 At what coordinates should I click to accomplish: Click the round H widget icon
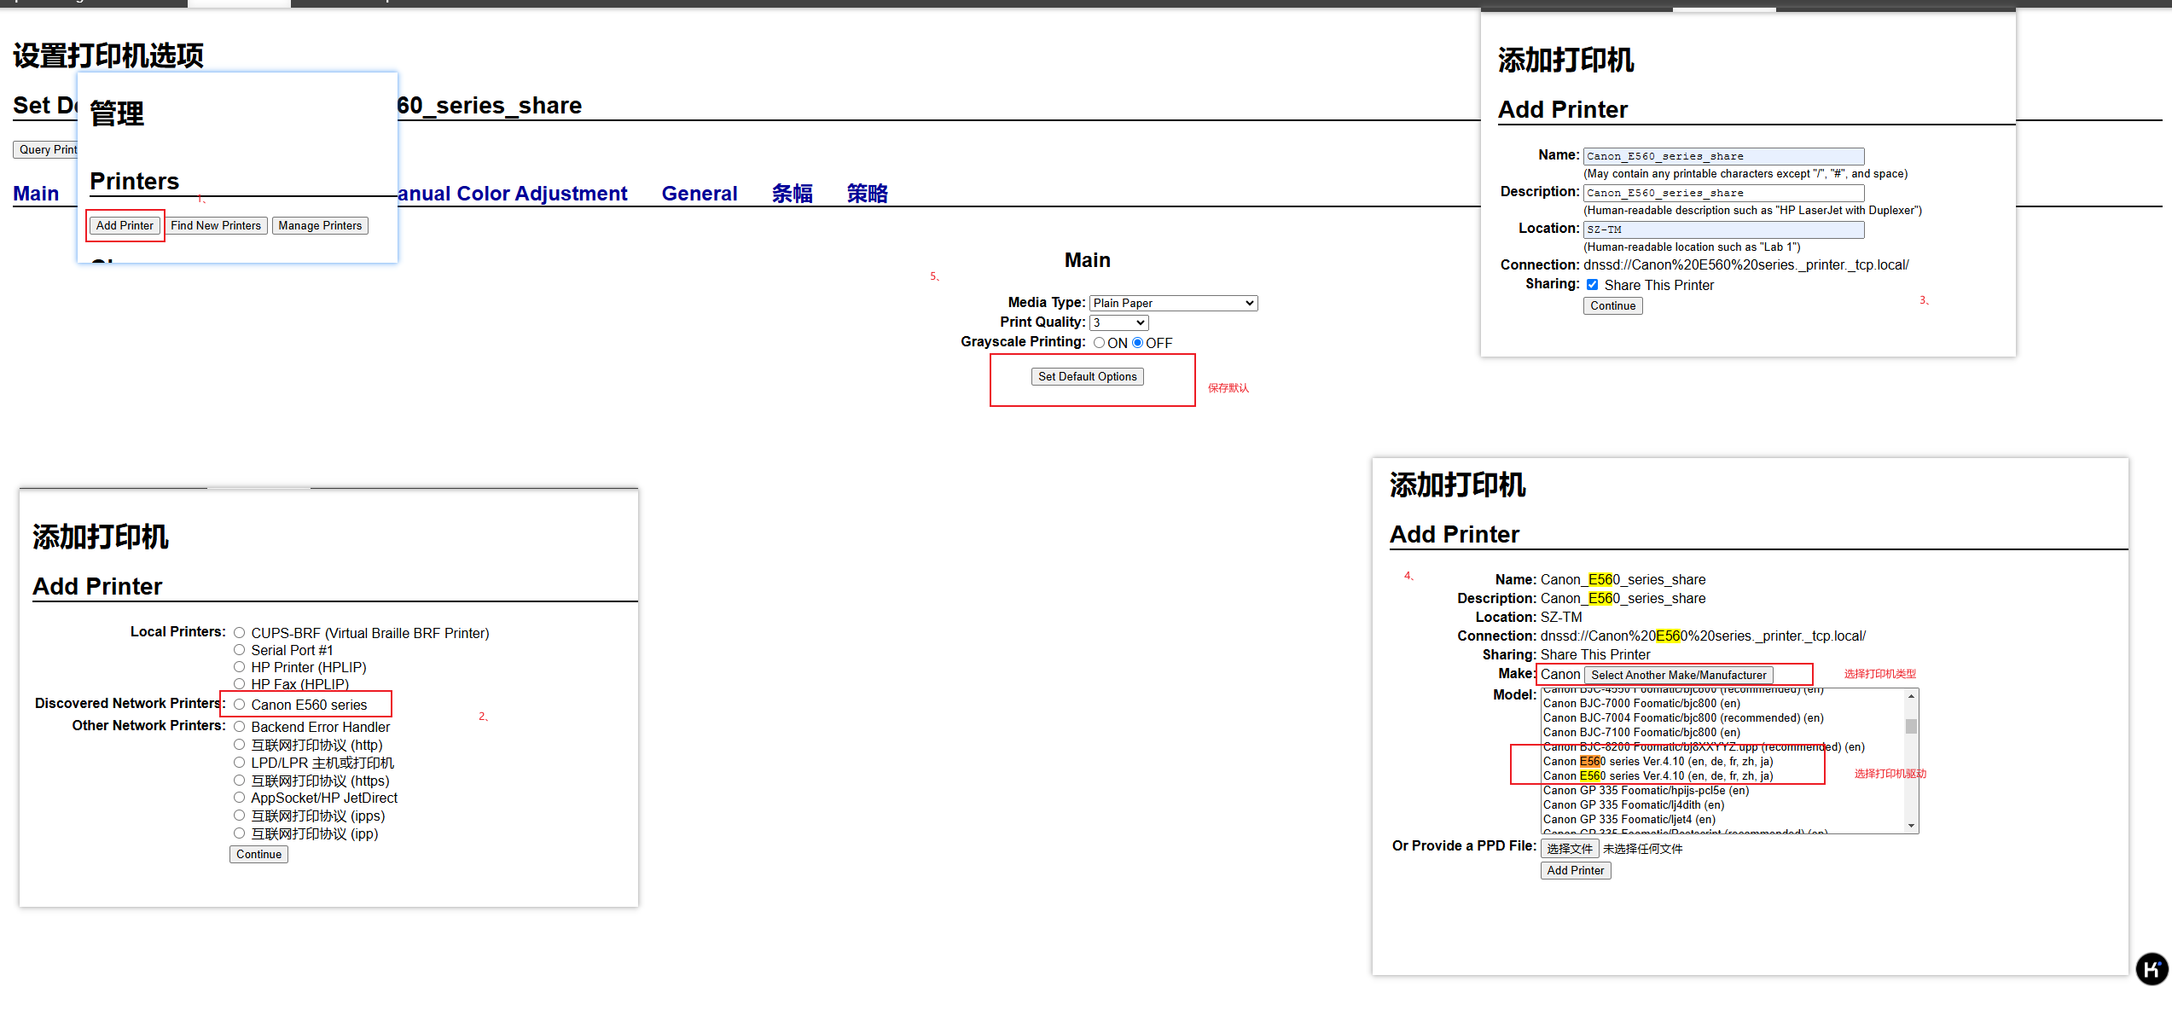point(2152,969)
